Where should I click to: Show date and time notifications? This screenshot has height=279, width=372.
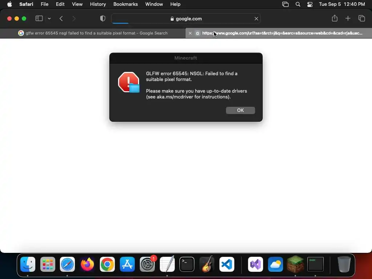pyautogui.click(x=342, y=4)
